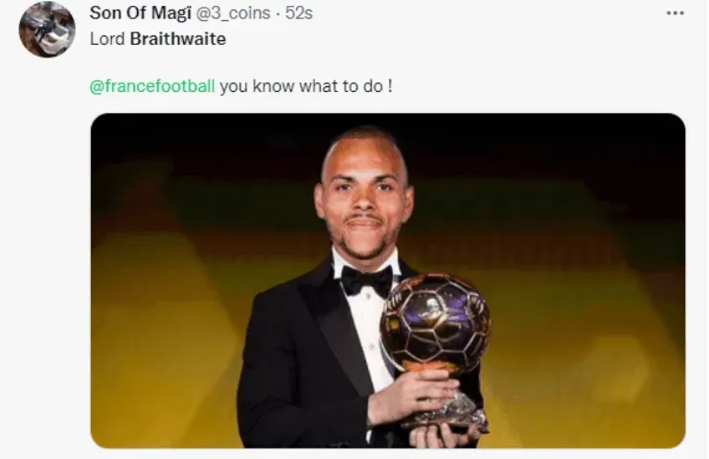Open Son Of Magi's profile avatar
Viewport: 709px width, 459px height.
click(47, 30)
